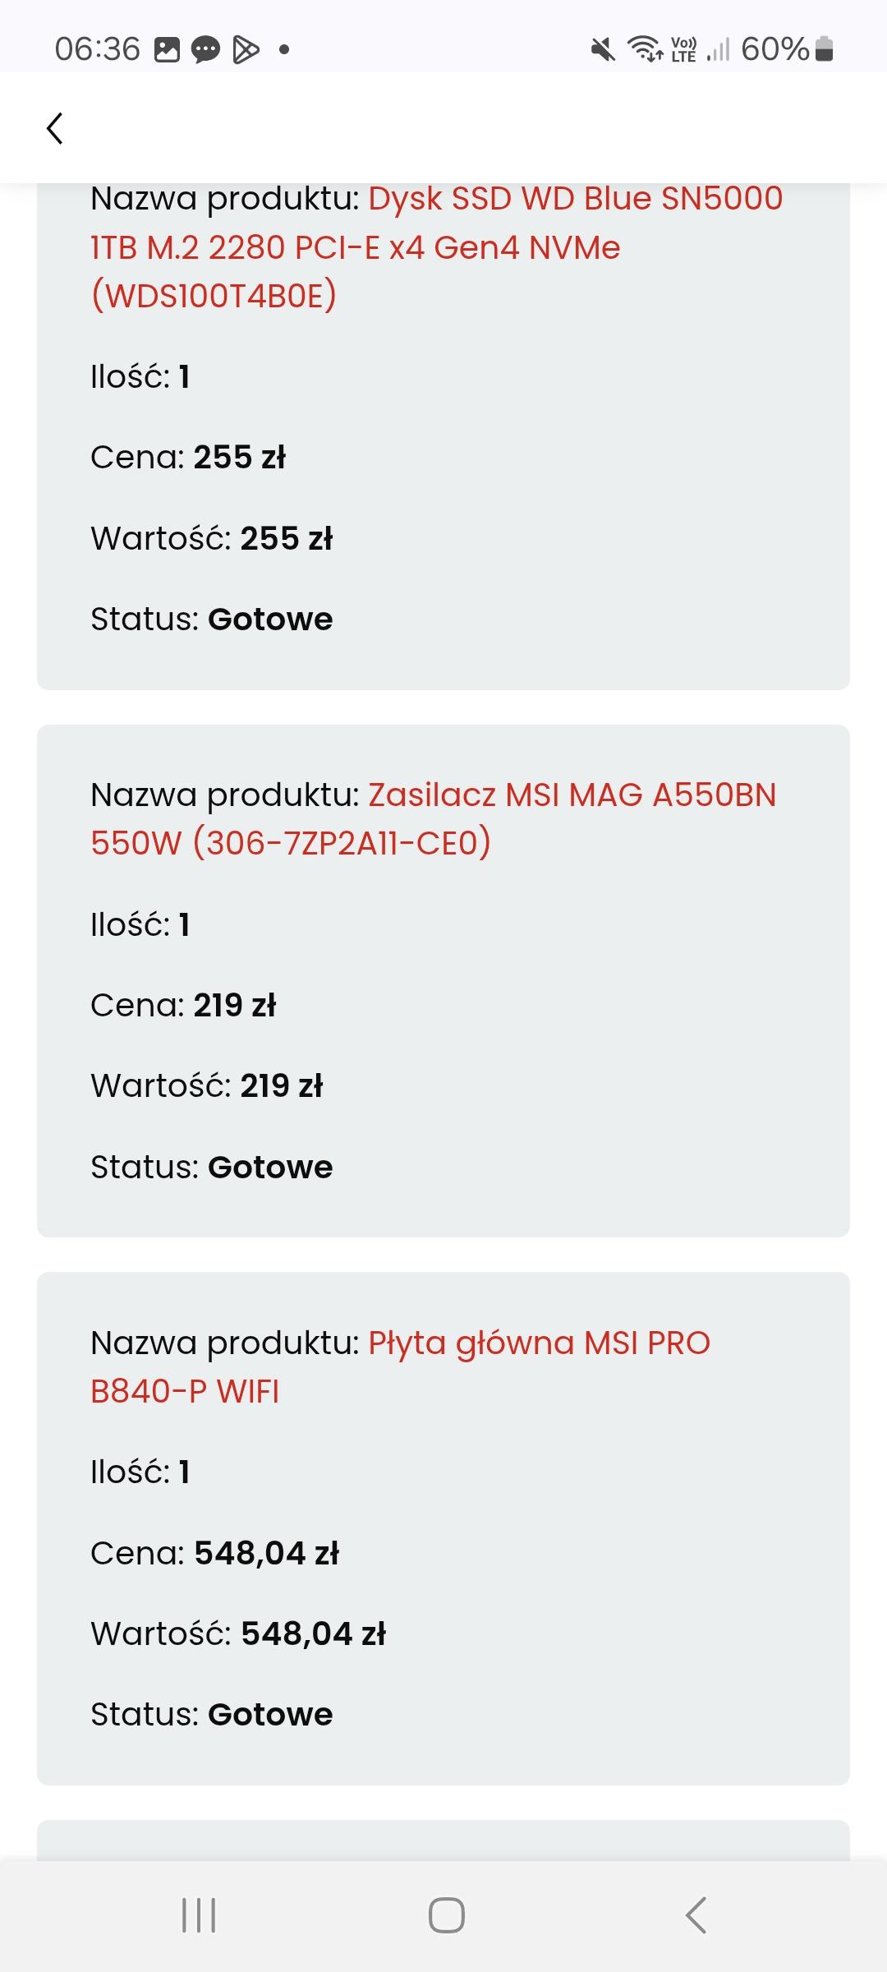Tap the 06:36 clock in status bar
The height and width of the screenshot is (1972, 887).
pos(97,49)
